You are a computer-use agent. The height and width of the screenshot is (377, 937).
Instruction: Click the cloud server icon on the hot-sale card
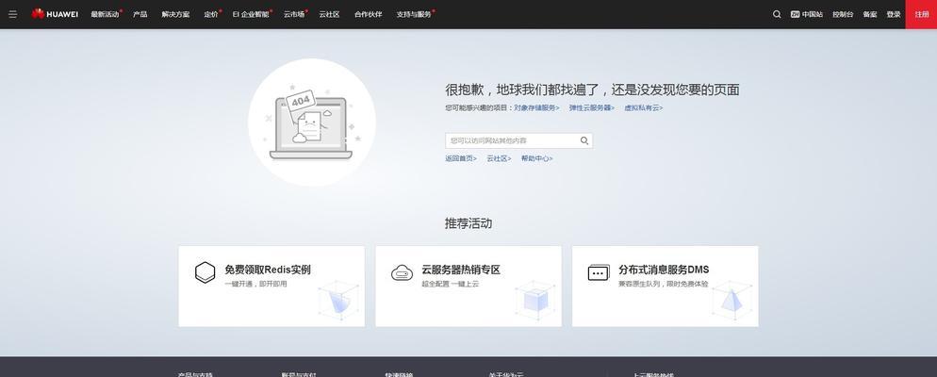click(x=403, y=273)
